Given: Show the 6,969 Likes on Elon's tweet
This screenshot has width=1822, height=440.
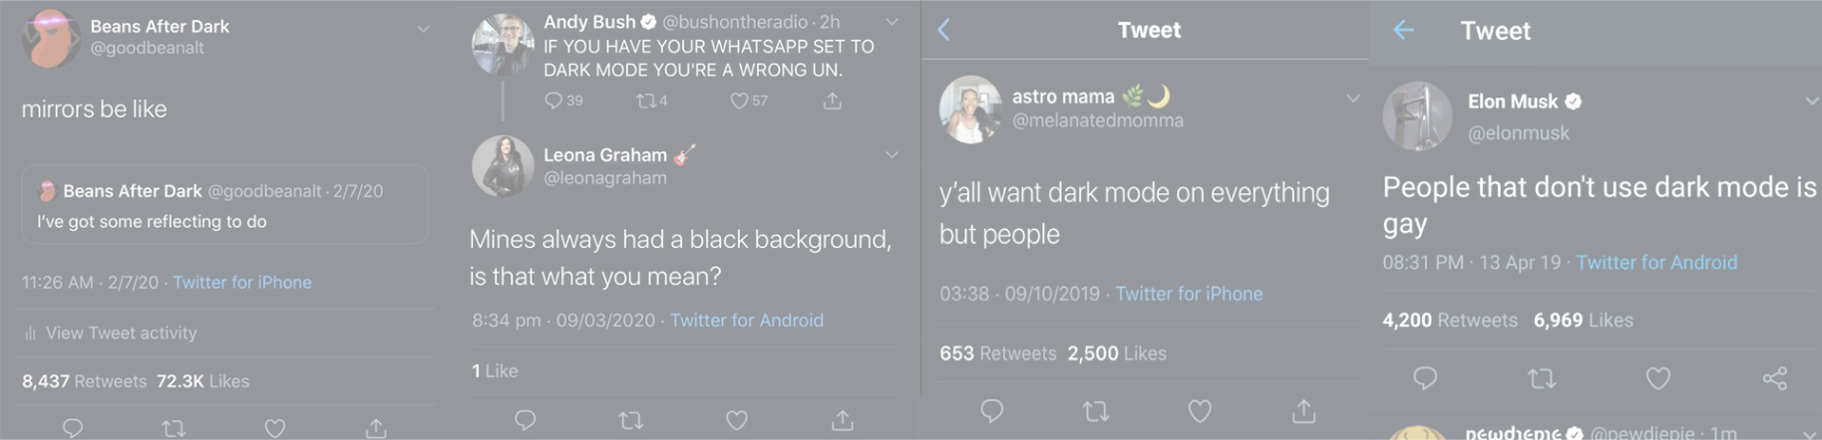Looking at the screenshot, I should pyautogui.click(x=1583, y=321).
